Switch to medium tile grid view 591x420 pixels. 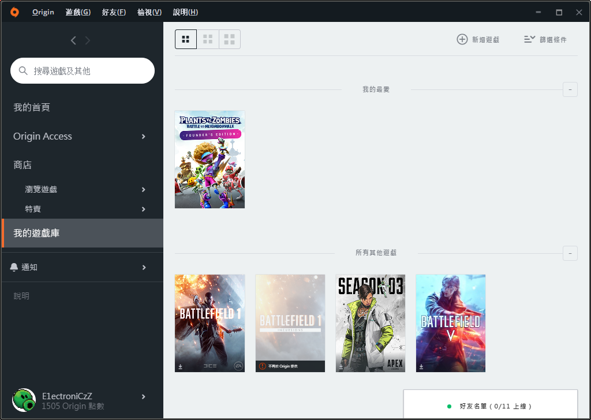(208, 39)
